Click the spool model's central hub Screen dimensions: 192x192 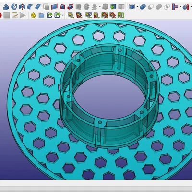click(109, 96)
